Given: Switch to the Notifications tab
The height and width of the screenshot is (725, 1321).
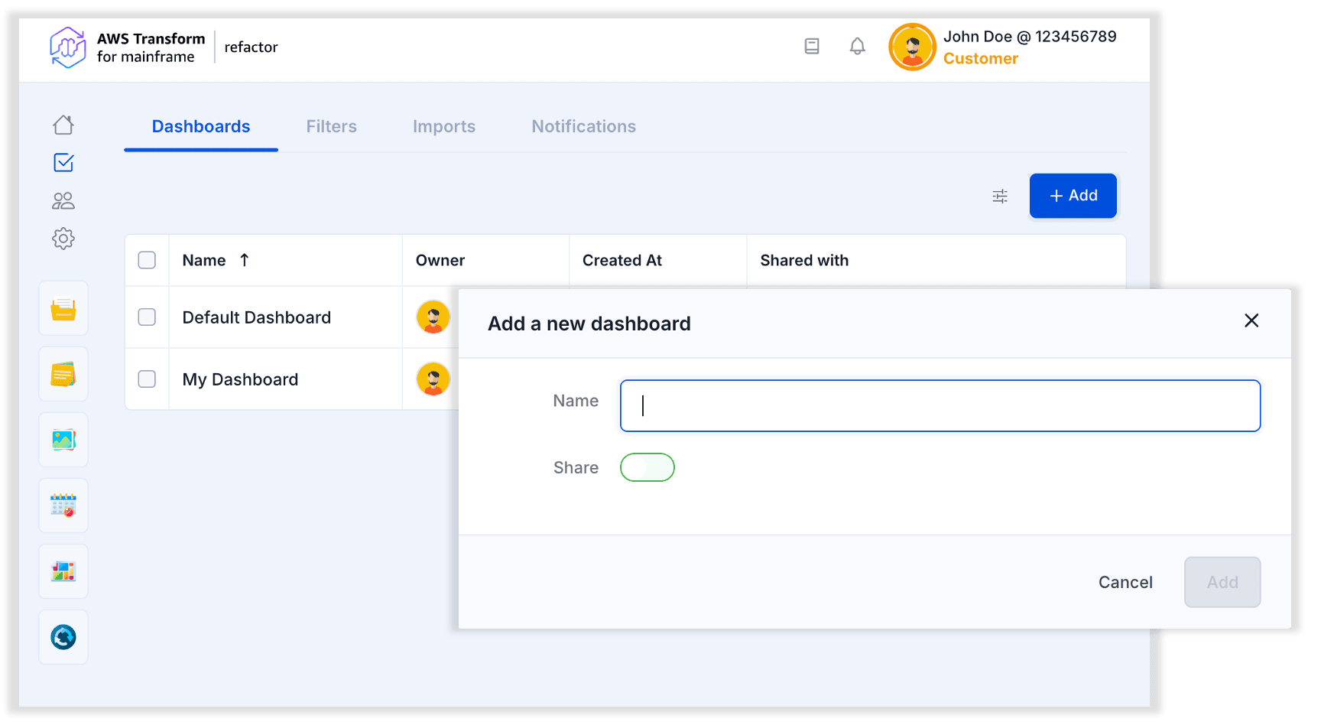Looking at the screenshot, I should [x=583, y=127].
